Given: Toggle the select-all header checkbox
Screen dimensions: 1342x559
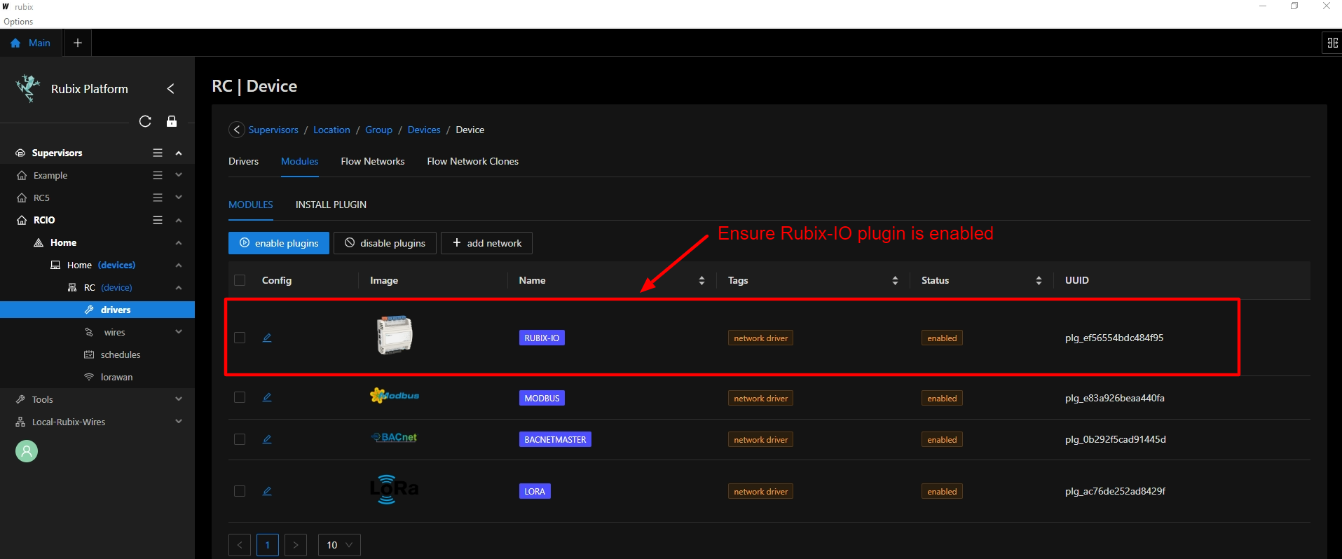Looking at the screenshot, I should click(240, 280).
